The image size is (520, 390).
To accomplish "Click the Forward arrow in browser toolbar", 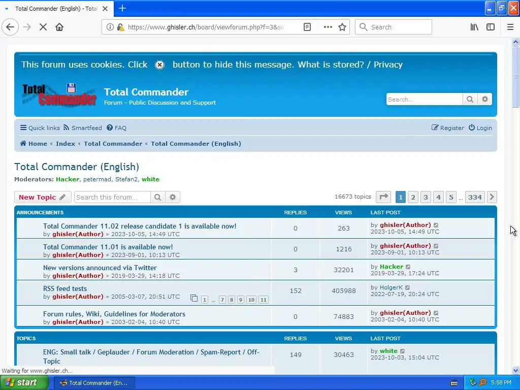I will pyautogui.click(x=27, y=27).
